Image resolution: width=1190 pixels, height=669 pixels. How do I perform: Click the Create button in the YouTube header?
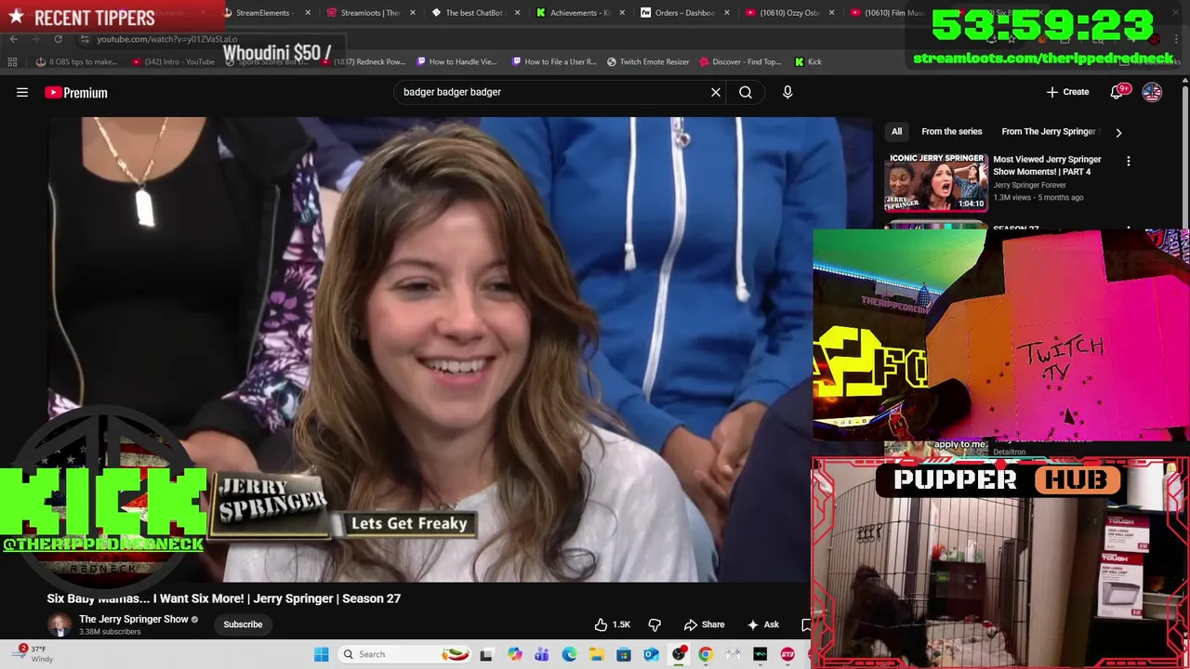click(1067, 92)
